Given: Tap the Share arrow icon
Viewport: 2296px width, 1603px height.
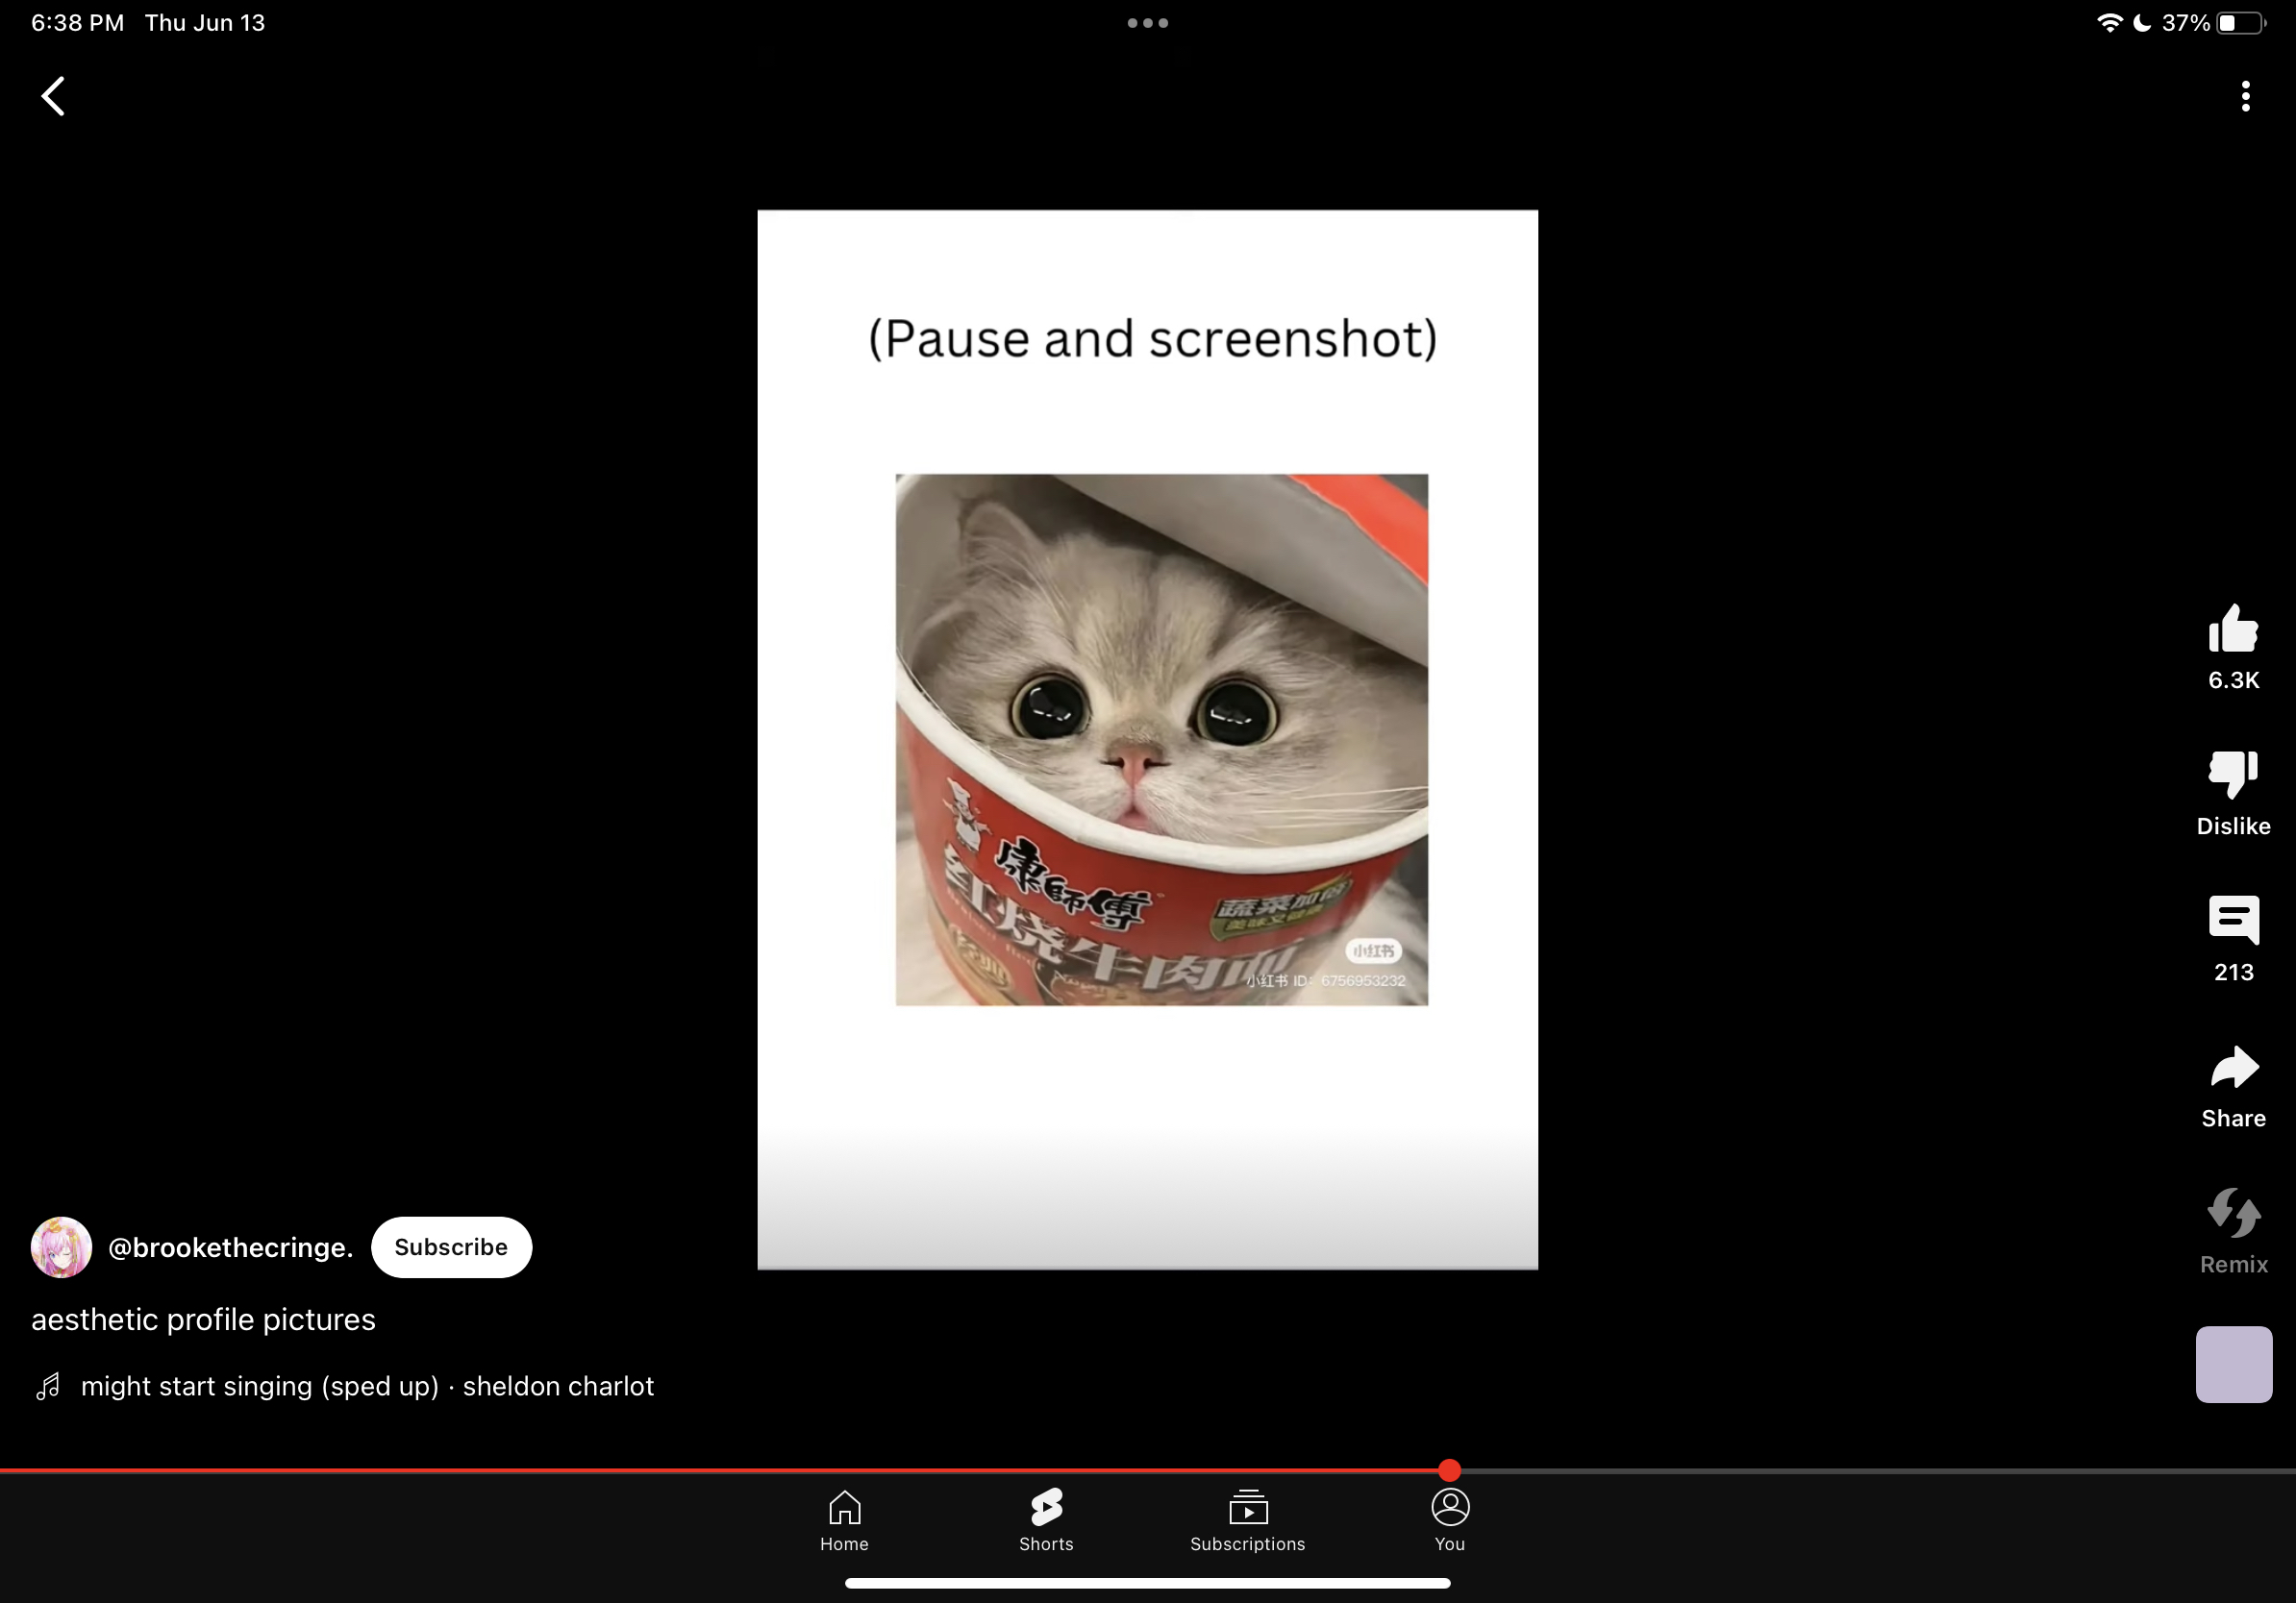Looking at the screenshot, I should 2232,1068.
